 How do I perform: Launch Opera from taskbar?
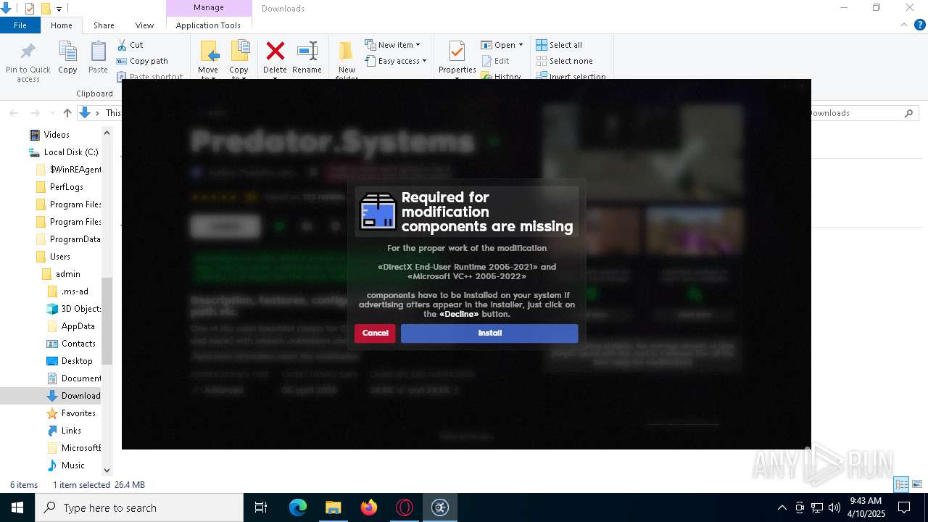tap(404, 507)
